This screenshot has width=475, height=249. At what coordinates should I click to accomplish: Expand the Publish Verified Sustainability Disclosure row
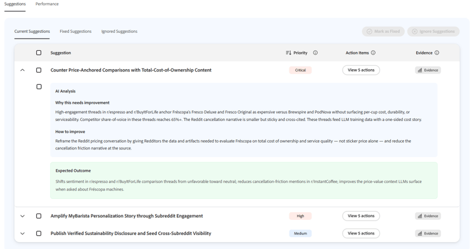click(x=22, y=234)
